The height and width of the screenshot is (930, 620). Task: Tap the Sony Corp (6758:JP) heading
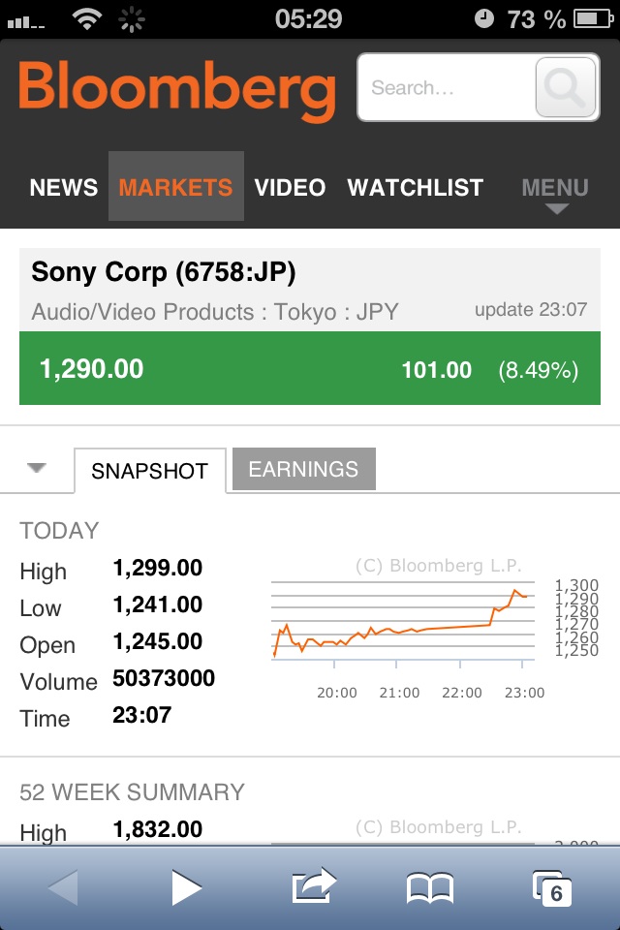164,272
